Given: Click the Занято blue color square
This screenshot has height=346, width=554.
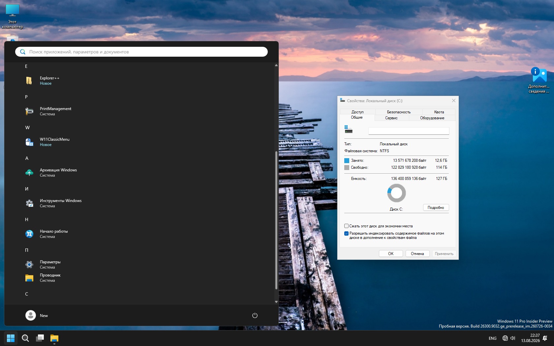Looking at the screenshot, I should [x=347, y=160].
